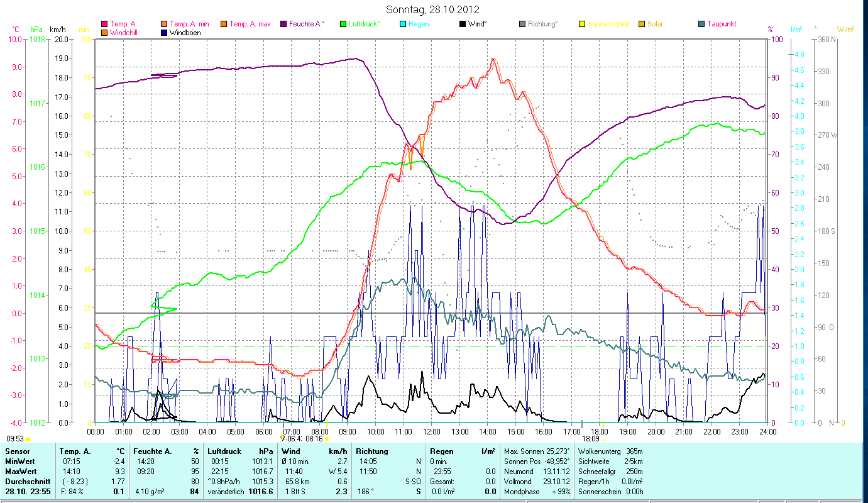The width and height of the screenshot is (868, 503).
Task: Click the teal Taupunkt legend swatch
Action: [701, 25]
